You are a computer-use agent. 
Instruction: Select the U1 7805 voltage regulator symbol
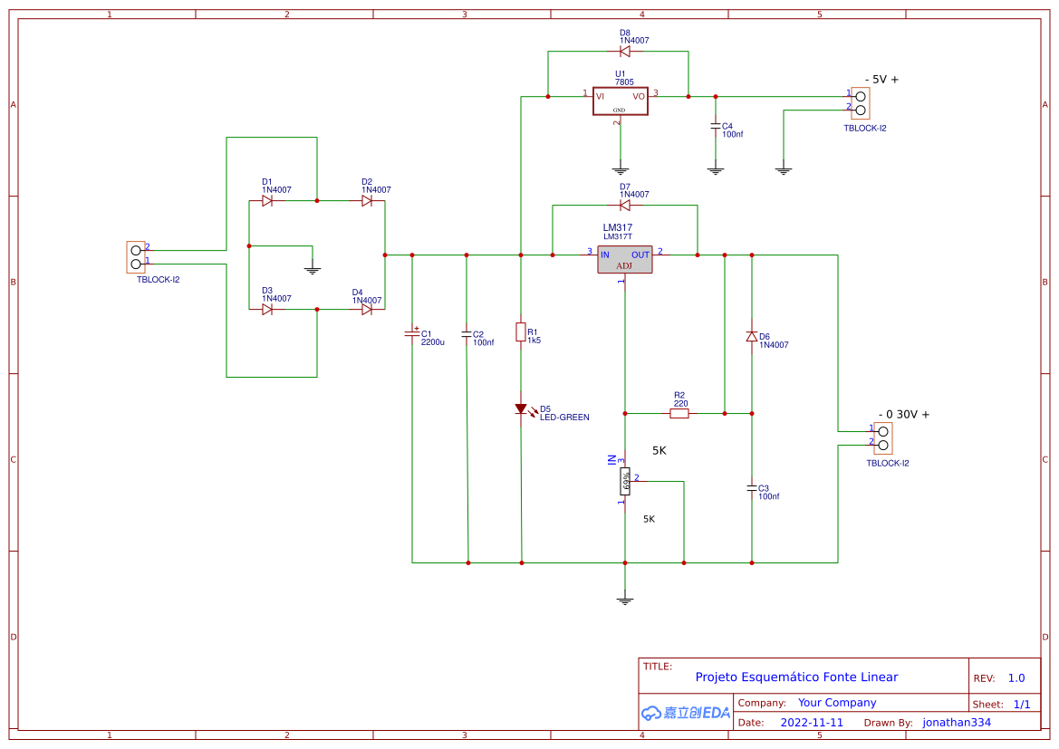pos(620,101)
